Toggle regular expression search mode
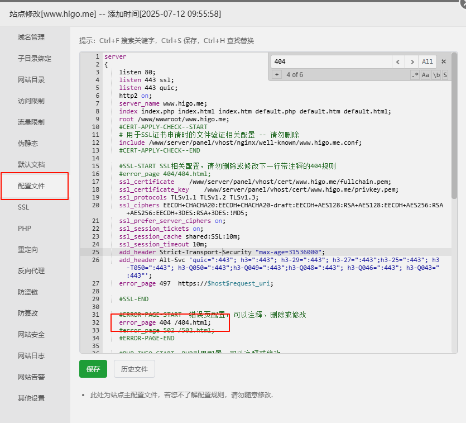The height and width of the screenshot is (423, 466). pos(415,75)
